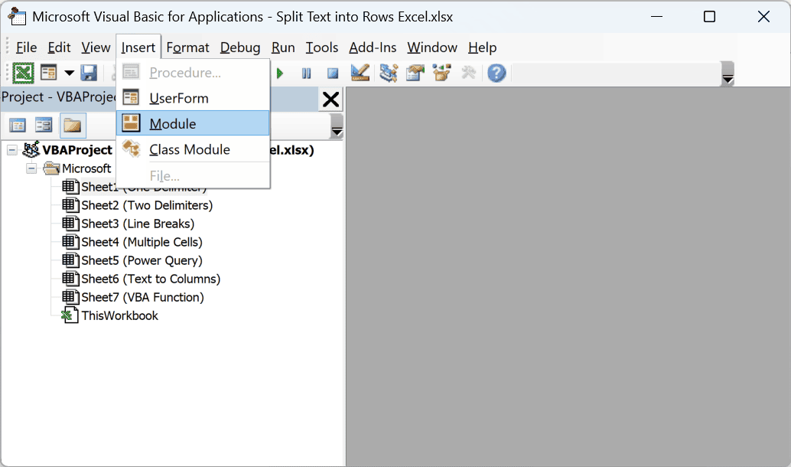
Task: Toggle Folders view in Project pane
Action: 73,126
